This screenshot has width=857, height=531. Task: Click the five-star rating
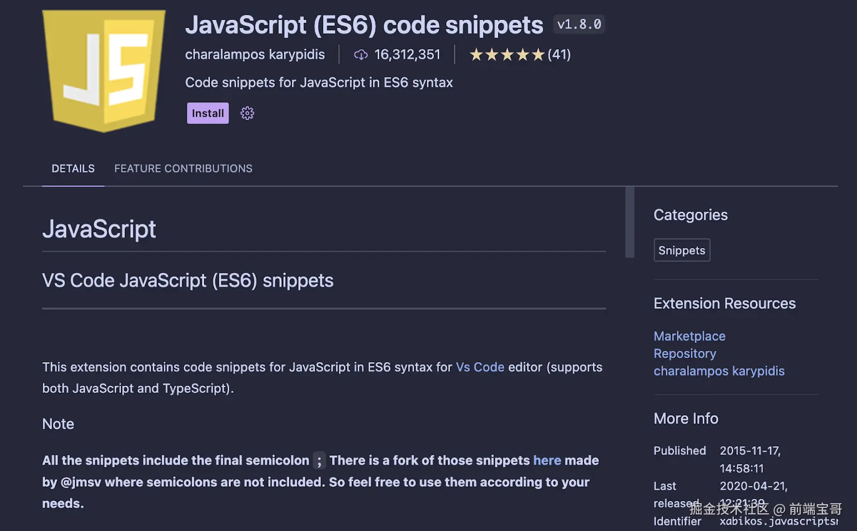click(x=507, y=55)
